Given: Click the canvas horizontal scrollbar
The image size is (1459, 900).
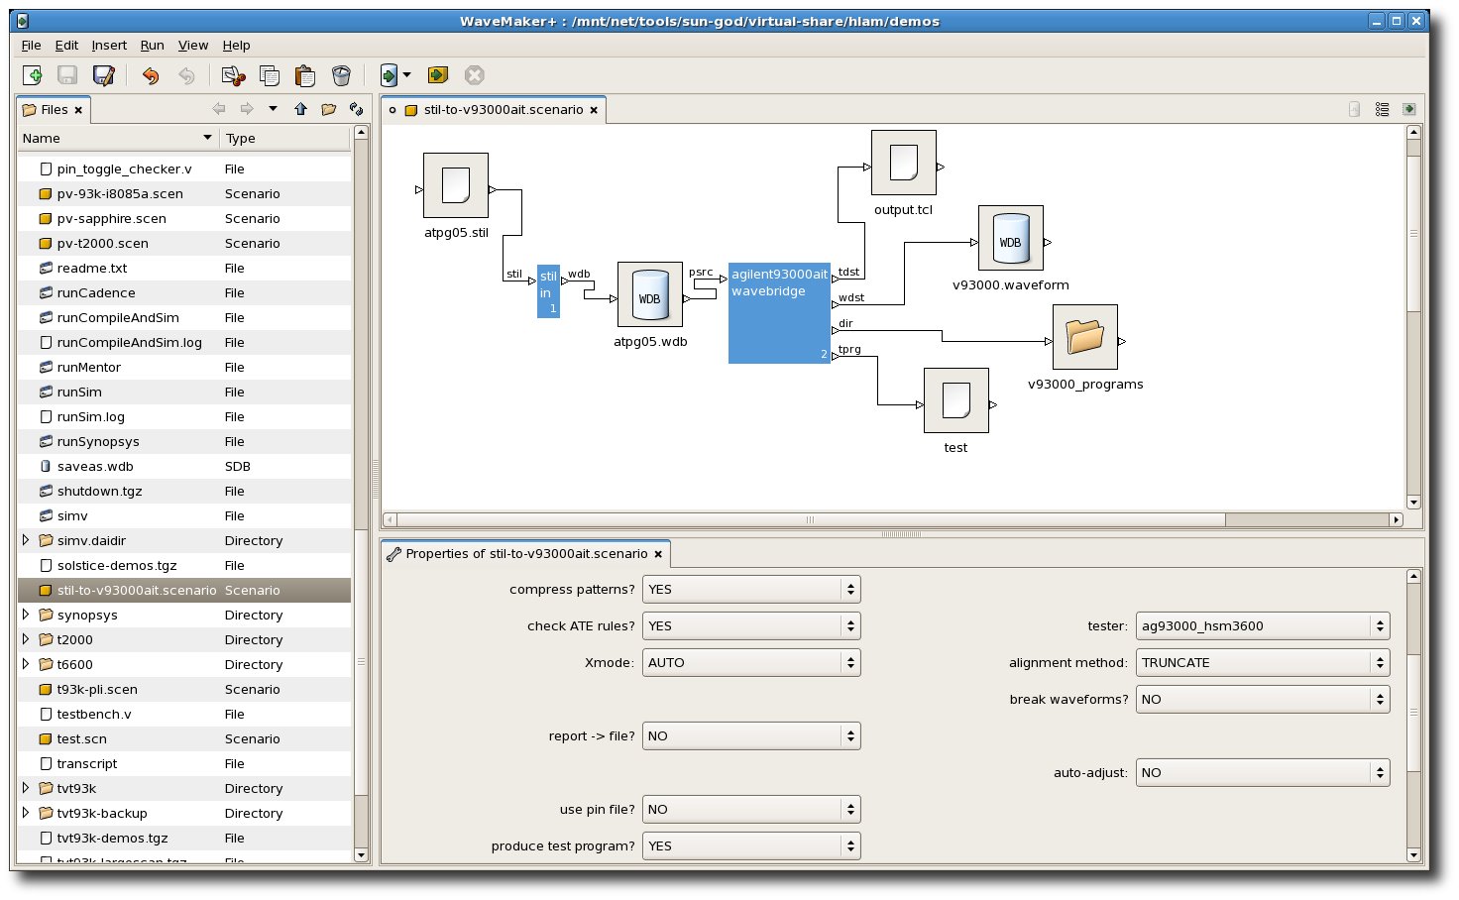Looking at the screenshot, I should (810, 519).
